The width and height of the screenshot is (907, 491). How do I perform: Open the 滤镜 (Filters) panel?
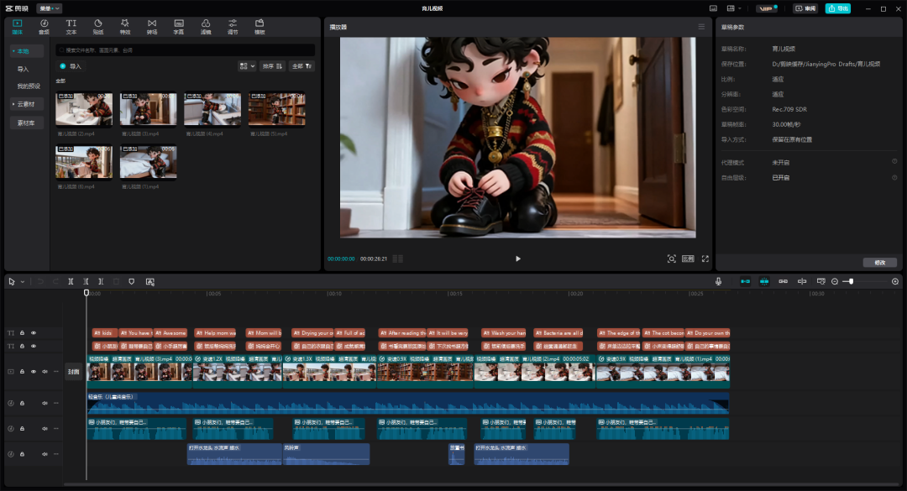[x=206, y=26]
